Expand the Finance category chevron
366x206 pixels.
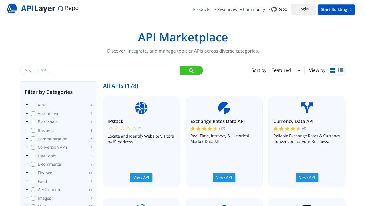click(x=27, y=173)
